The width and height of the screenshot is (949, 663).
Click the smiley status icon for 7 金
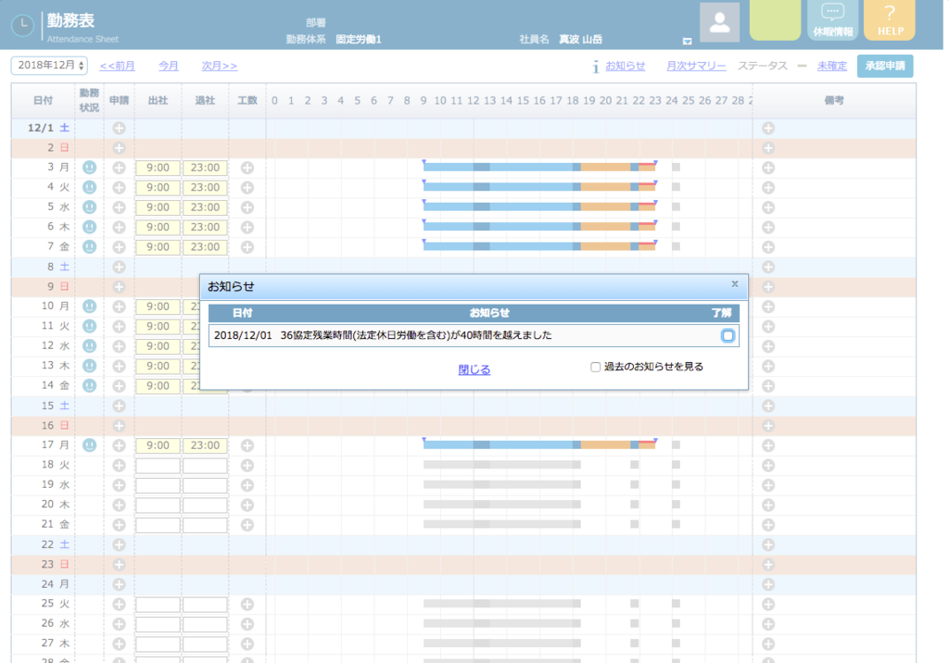coord(90,247)
